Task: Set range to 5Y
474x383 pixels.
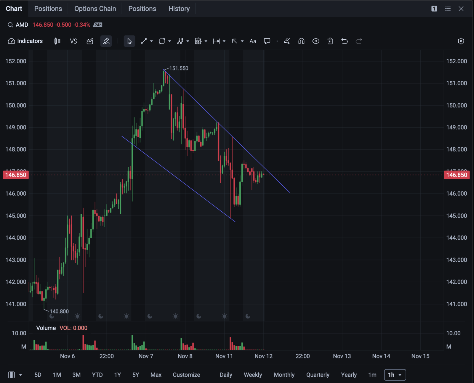Action: pos(136,375)
